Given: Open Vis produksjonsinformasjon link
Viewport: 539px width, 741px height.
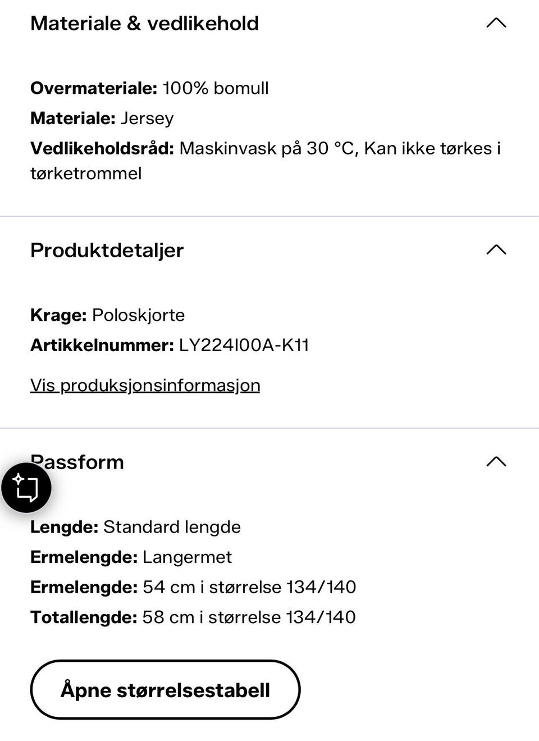Looking at the screenshot, I should pos(145,385).
